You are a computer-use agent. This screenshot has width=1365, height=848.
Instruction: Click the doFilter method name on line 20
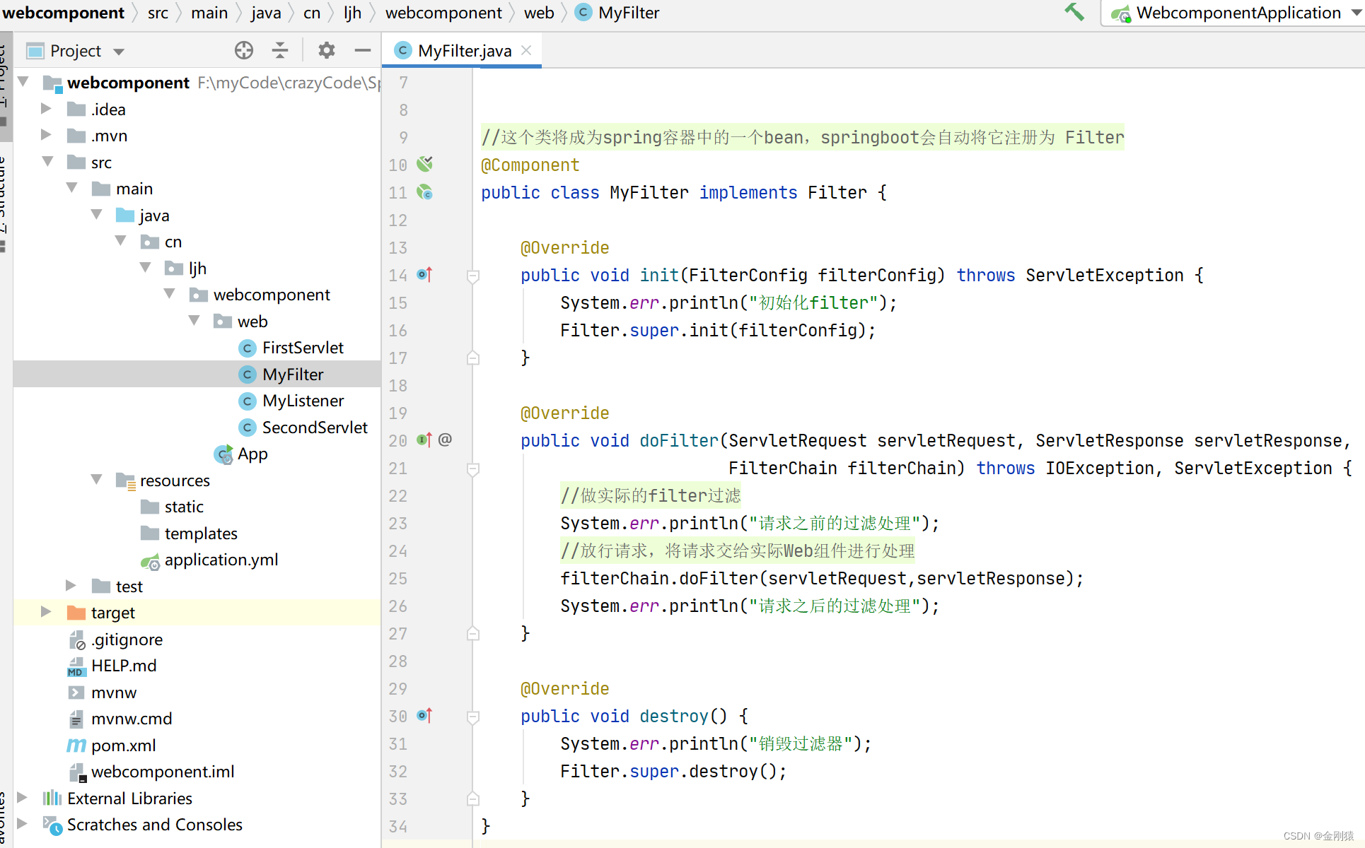(679, 440)
